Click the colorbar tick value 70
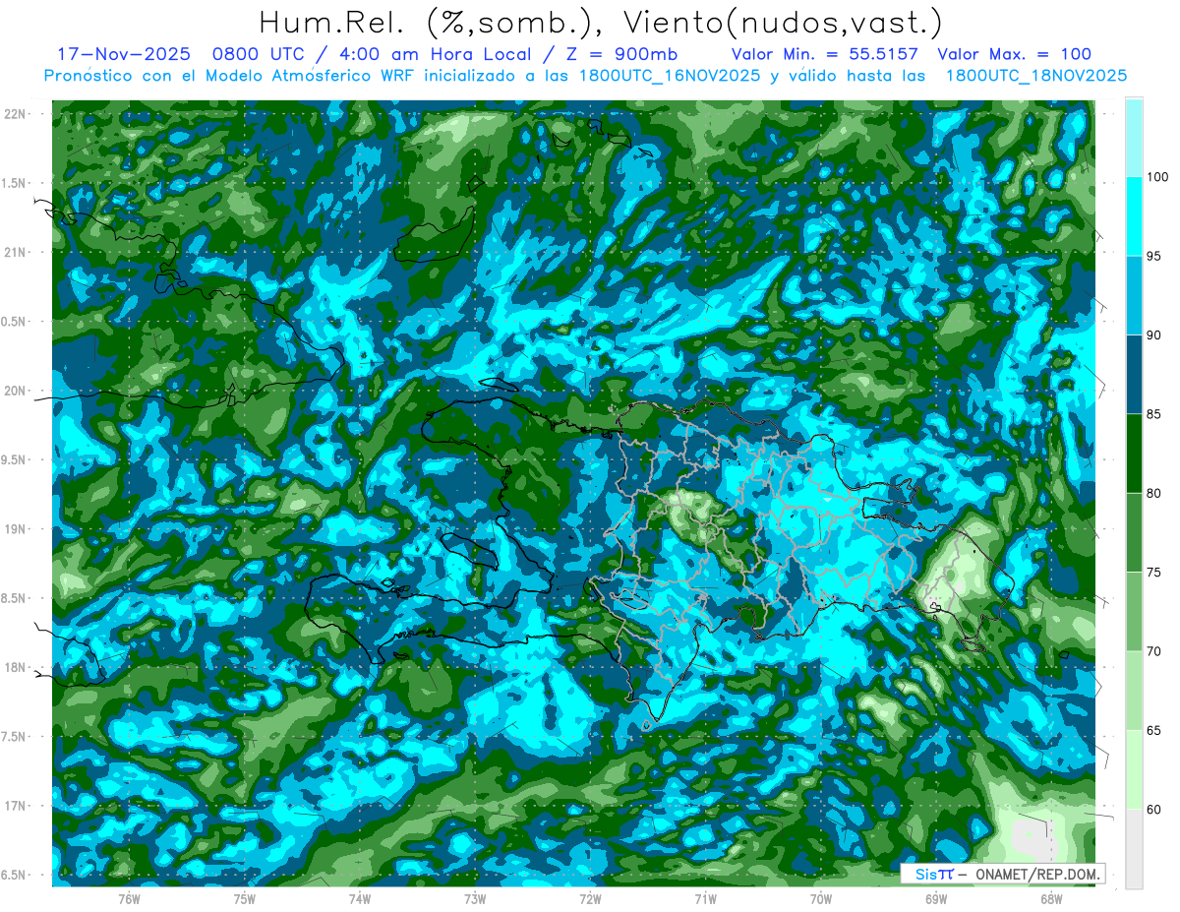Image resolution: width=1180 pixels, height=912 pixels. click(1154, 651)
